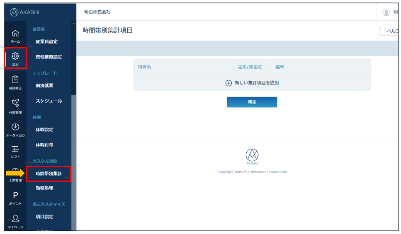Select 時間帯別集計 in the settings menu
Viewport: 401px width, 234px height.
click(x=49, y=174)
